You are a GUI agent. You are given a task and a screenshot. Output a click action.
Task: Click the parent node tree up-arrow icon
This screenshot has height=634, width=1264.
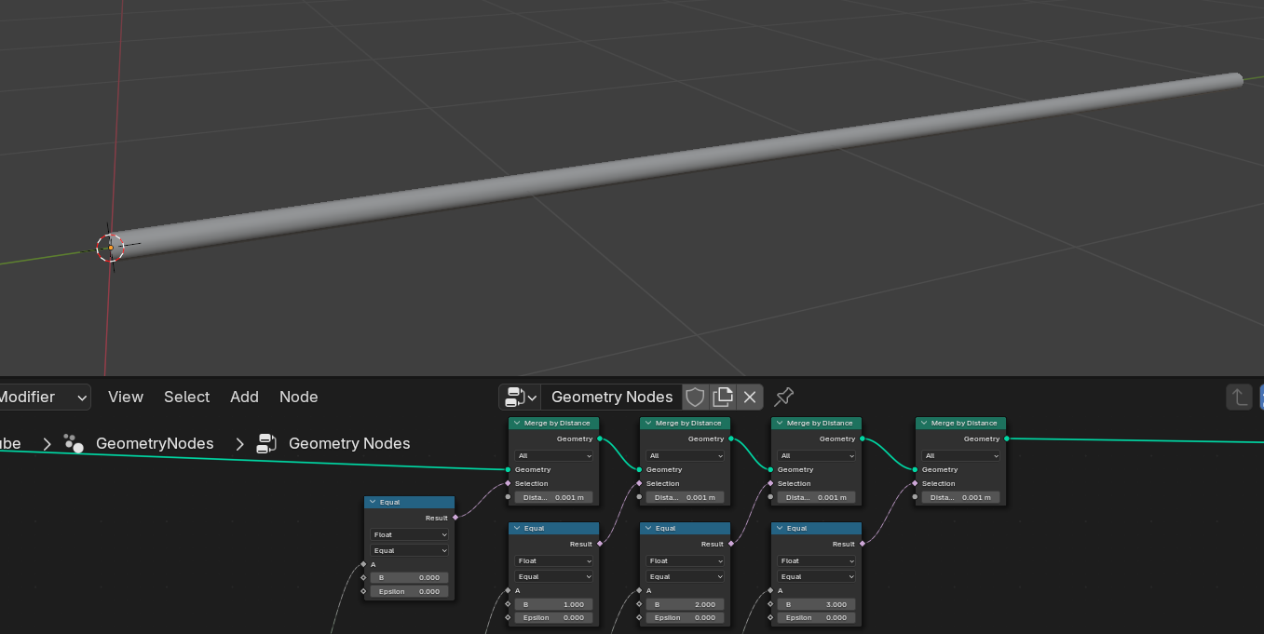coord(1239,398)
